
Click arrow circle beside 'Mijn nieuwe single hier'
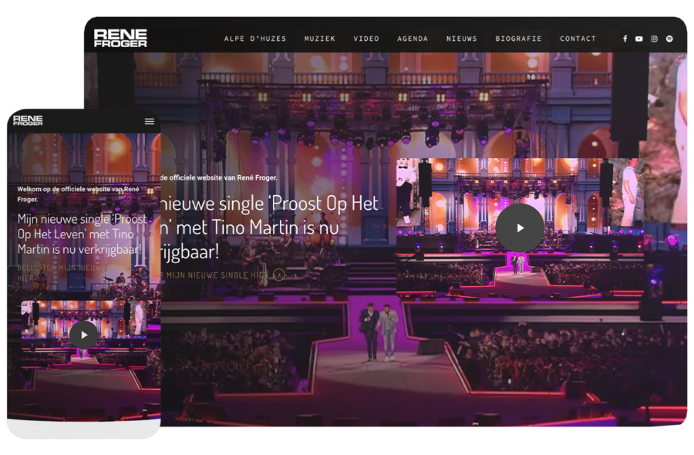279,275
